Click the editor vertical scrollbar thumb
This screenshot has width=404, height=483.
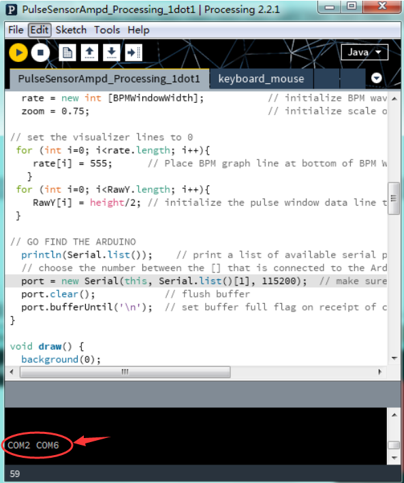pos(394,198)
